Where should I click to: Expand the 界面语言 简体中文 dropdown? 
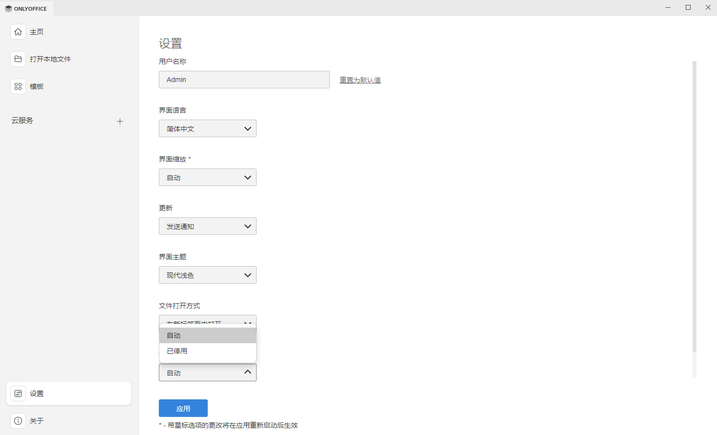[208, 128]
